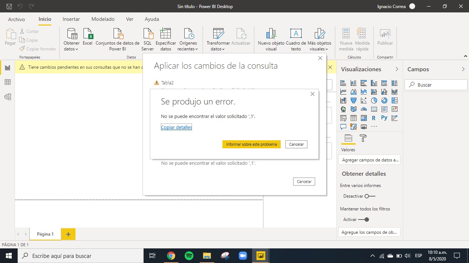Screen dimensions: 469x263
Task: Collapse the Visualizaciones pane
Action: (x=397, y=69)
